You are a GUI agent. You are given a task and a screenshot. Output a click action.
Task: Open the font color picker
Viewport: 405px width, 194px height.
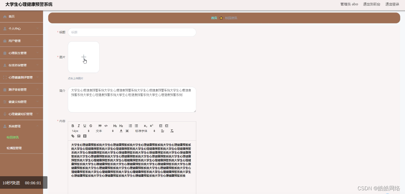point(121,131)
